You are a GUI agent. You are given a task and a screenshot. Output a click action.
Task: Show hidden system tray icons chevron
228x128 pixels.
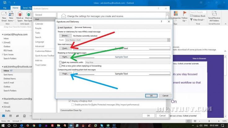pyautogui.click(x=193, y=126)
